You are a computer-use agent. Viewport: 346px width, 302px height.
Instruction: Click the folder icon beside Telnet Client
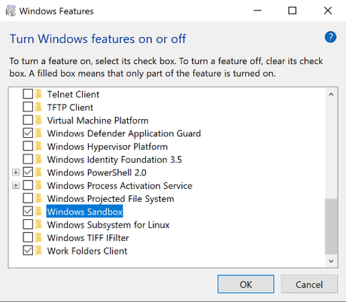(x=38, y=94)
